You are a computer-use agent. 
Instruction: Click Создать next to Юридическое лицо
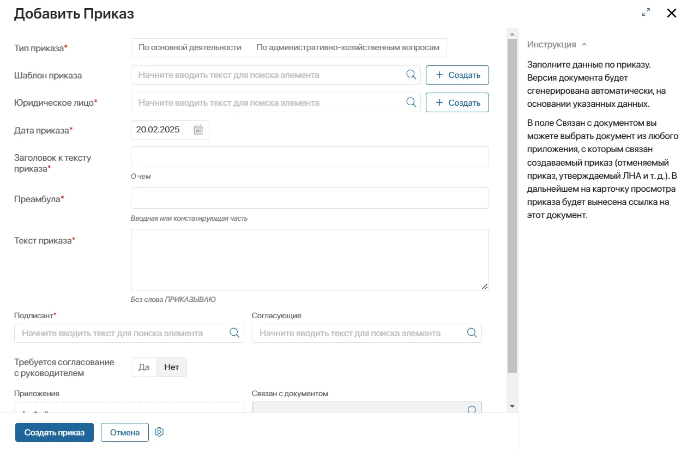457,102
